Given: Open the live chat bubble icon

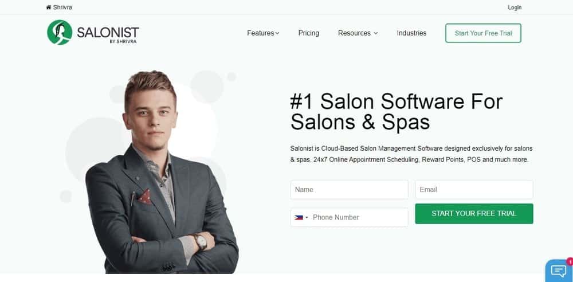Looking at the screenshot, I should click(x=558, y=271).
